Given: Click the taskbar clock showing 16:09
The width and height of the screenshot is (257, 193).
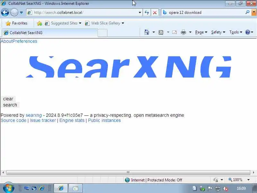Looking at the screenshot, I should [241, 188].
